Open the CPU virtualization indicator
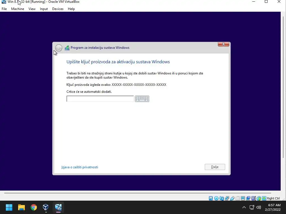The width and height of the screenshot is (286, 214). coord(253,198)
